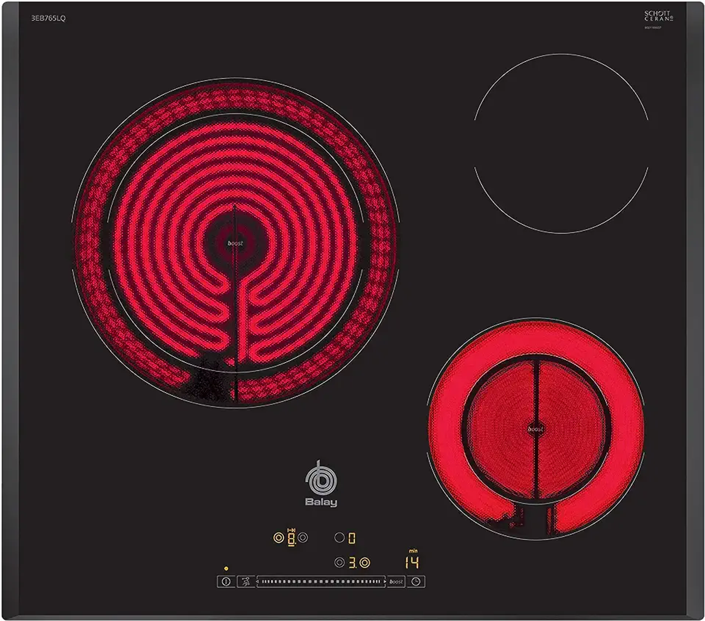Toggle the lit triple-ring zone selector left of 8
Image resolution: width=705 pixels, height=621 pixels.
[x=278, y=538]
